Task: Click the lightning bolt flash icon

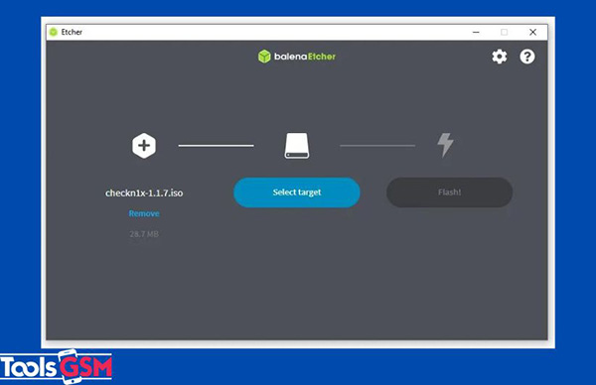Action: 445,145
